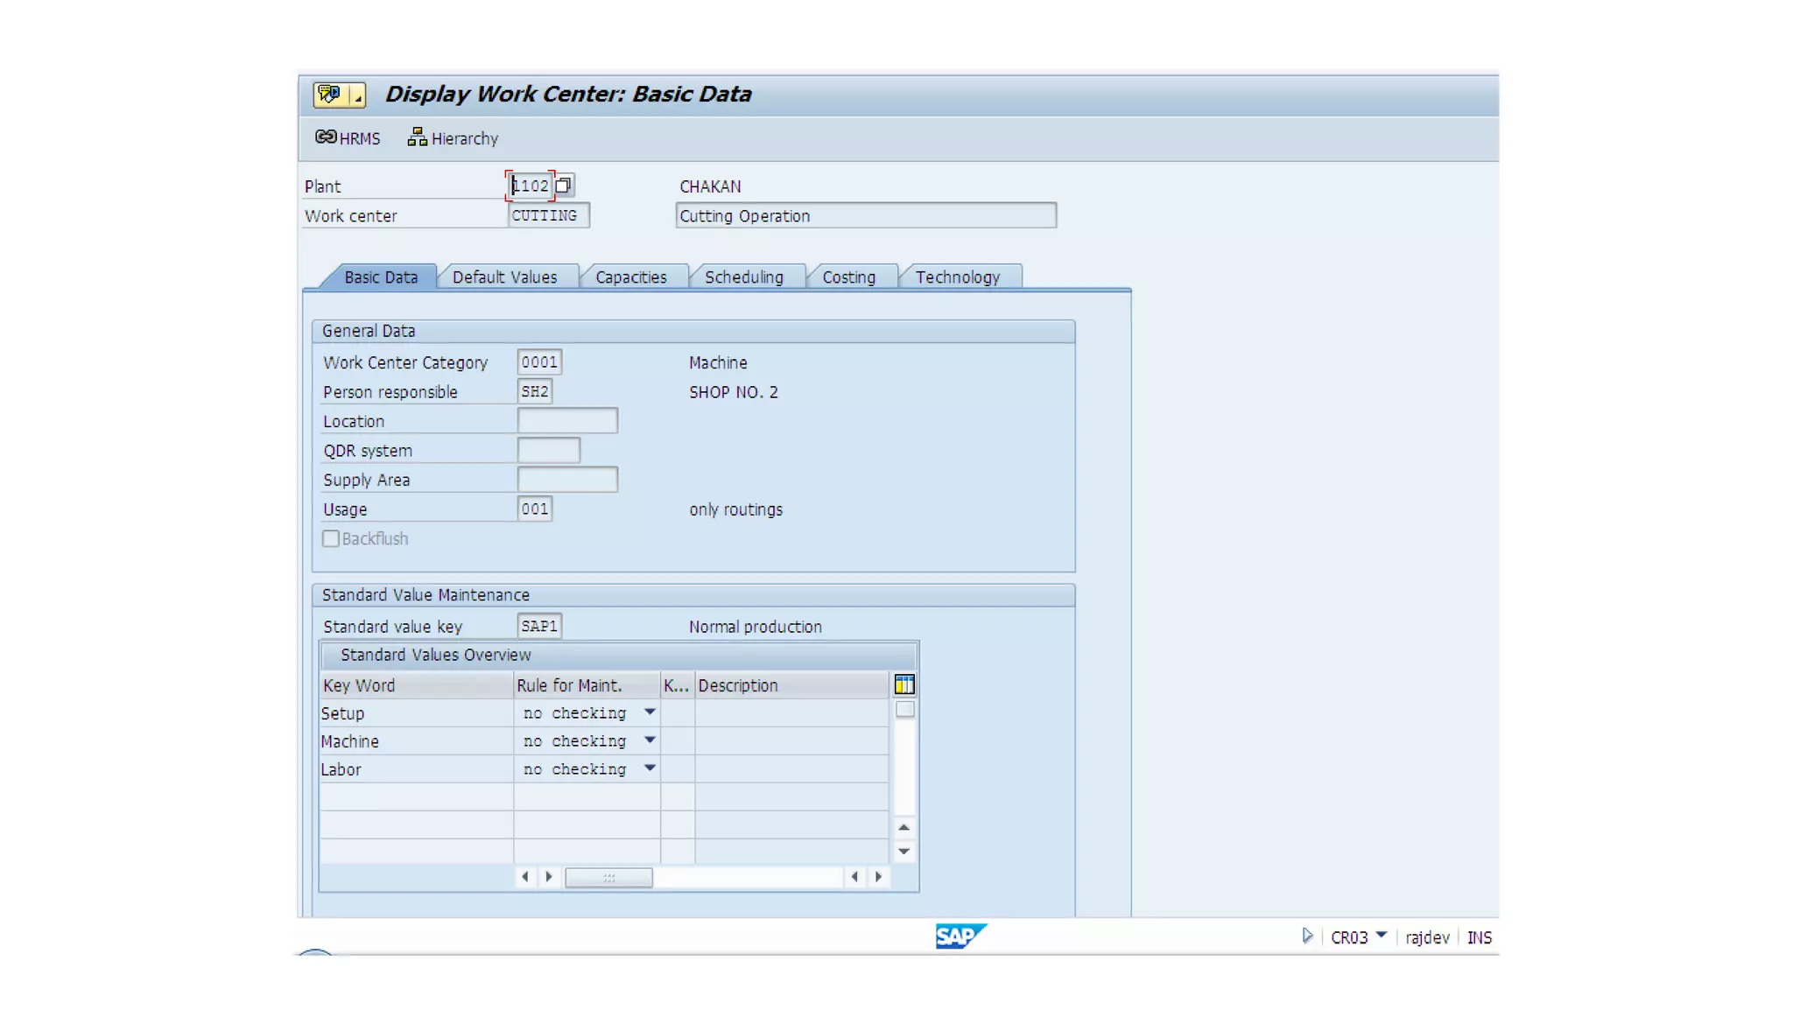Viewport: 1793px width, 1024px height.
Task: Click the SAP logo in the status bar
Action: pos(960,936)
